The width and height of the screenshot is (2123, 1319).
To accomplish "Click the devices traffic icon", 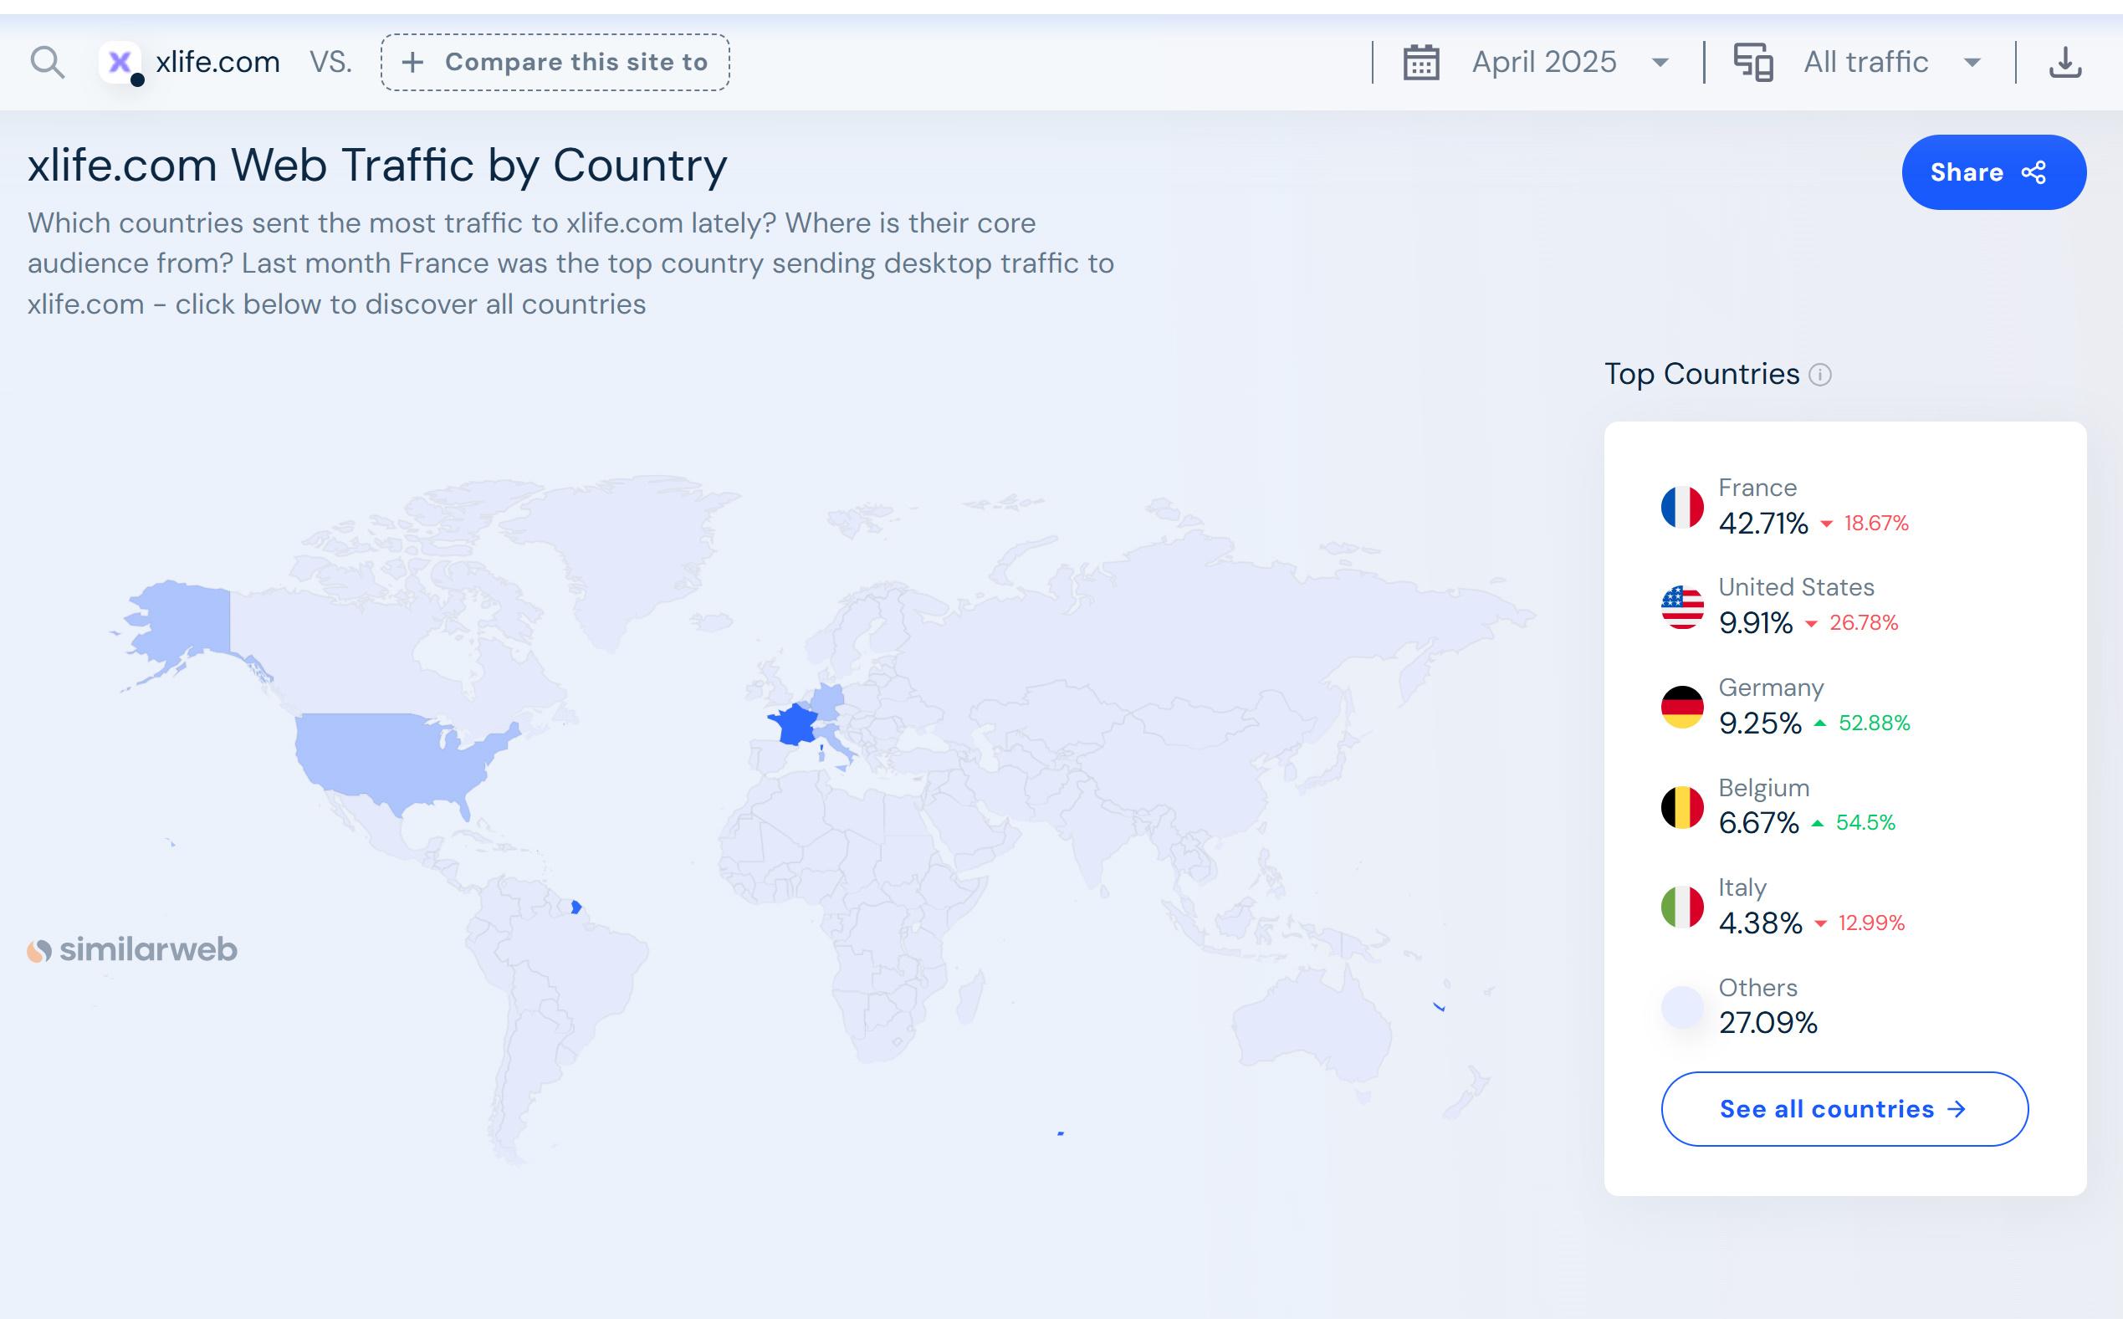I will click(x=1753, y=62).
